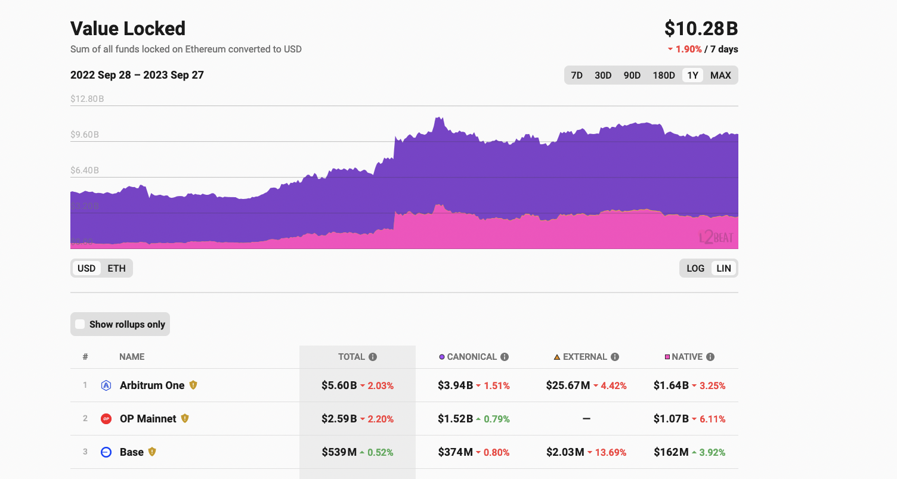The width and height of the screenshot is (897, 479).
Task: Select the 7D time range
Action: pyautogui.click(x=577, y=75)
